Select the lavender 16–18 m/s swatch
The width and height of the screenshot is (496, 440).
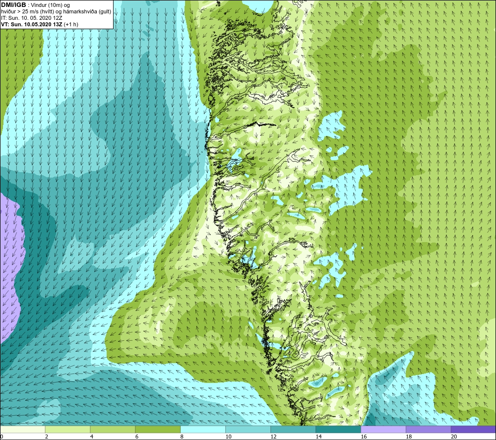(x=383, y=429)
